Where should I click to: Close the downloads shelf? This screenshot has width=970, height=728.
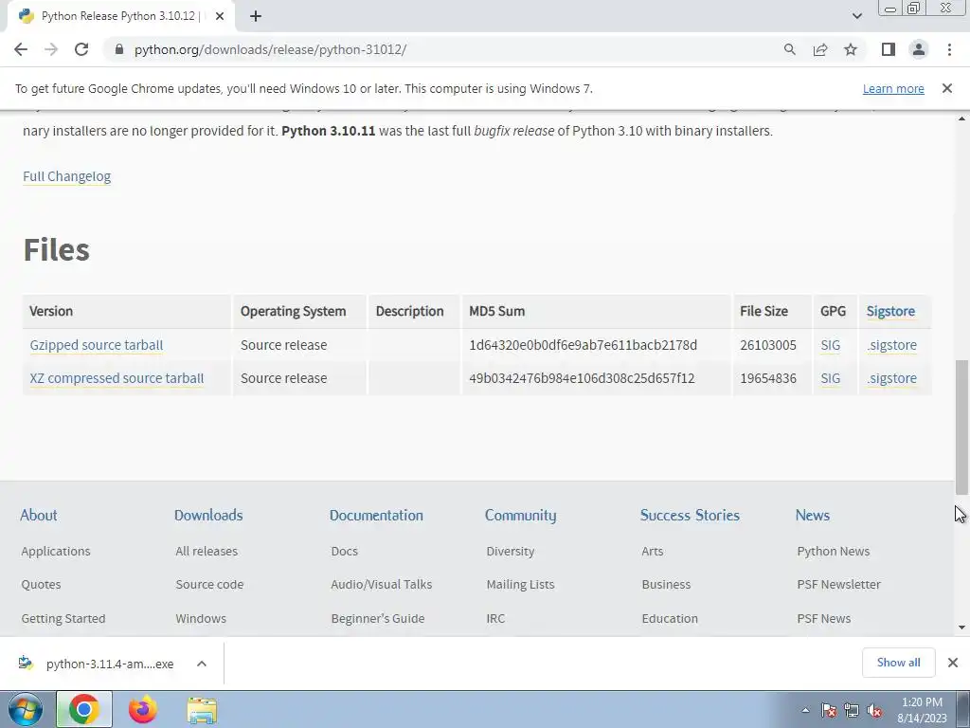(x=953, y=663)
